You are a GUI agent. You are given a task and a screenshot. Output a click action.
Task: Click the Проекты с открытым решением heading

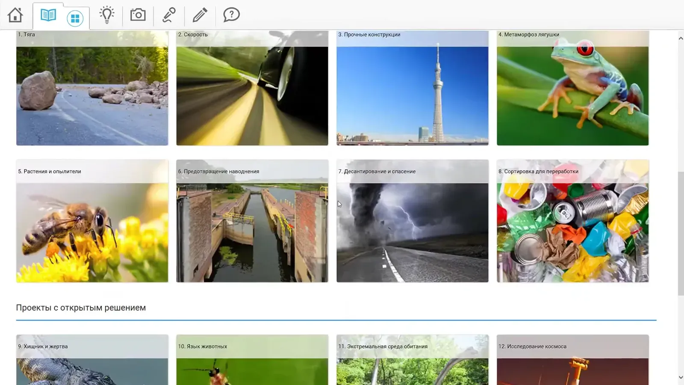pyautogui.click(x=81, y=308)
